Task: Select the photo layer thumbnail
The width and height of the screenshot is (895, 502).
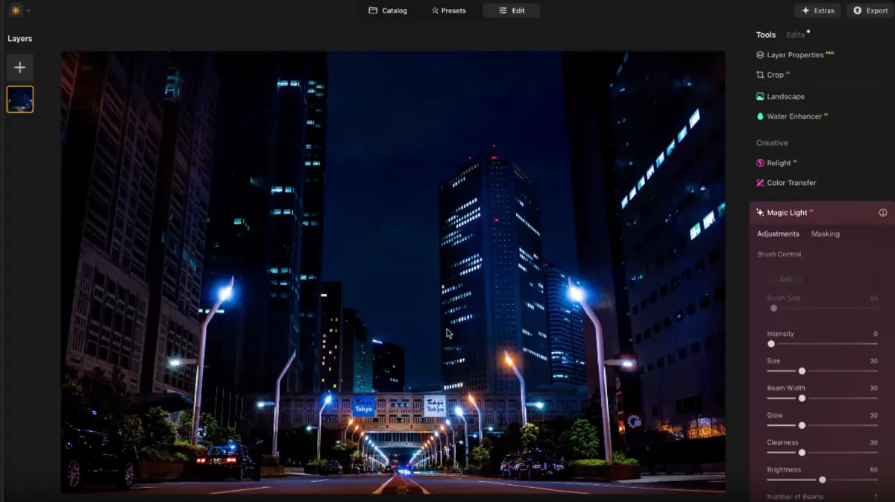Action: [19, 99]
